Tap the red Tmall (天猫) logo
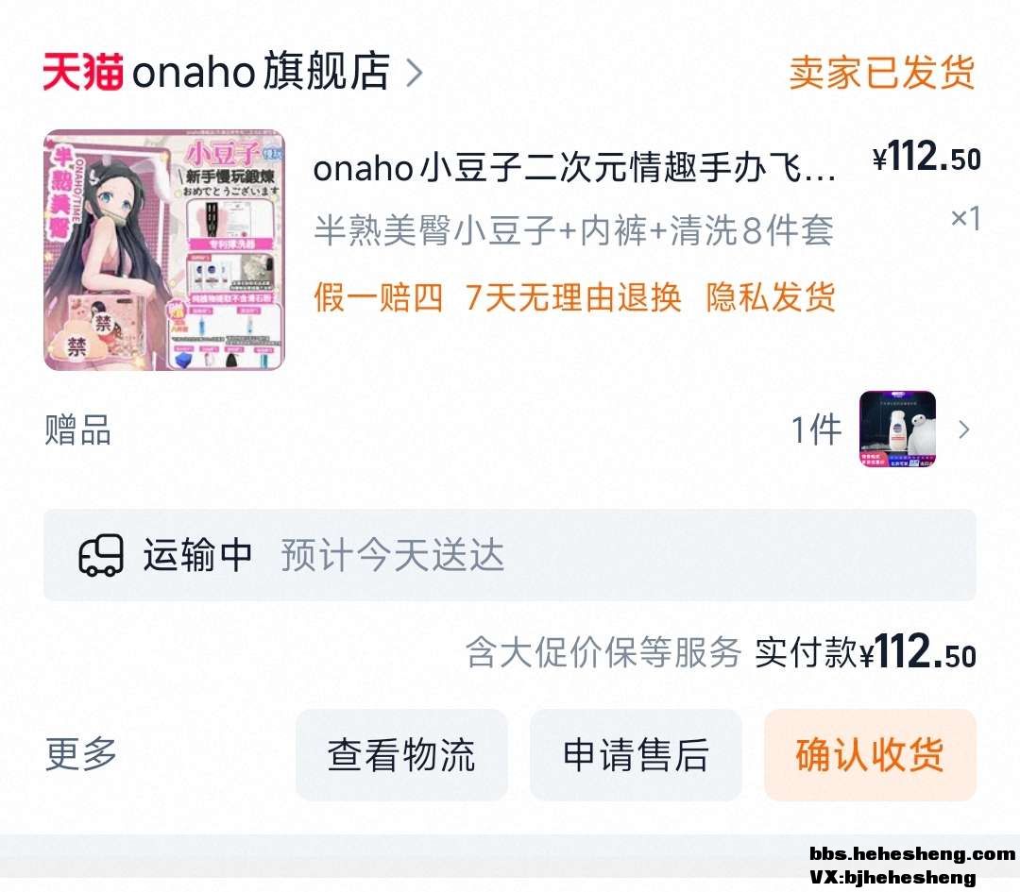Viewport: 1020px width, 892px height. click(x=82, y=72)
